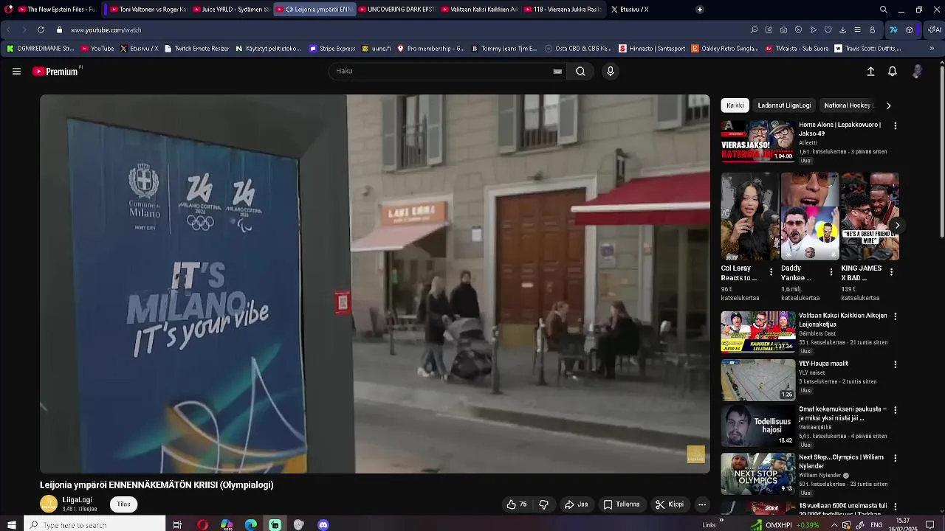Open Next Stop Olympics William Nylander thumbnail
This screenshot has height=531, width=945.
point(758,473)
